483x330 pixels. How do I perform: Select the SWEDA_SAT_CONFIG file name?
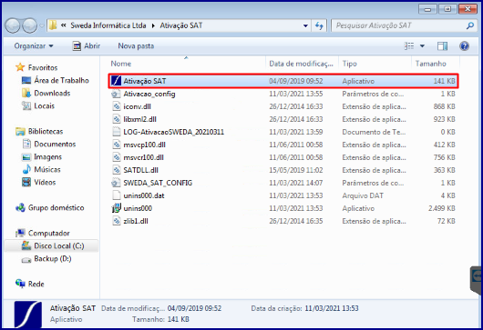158,183
